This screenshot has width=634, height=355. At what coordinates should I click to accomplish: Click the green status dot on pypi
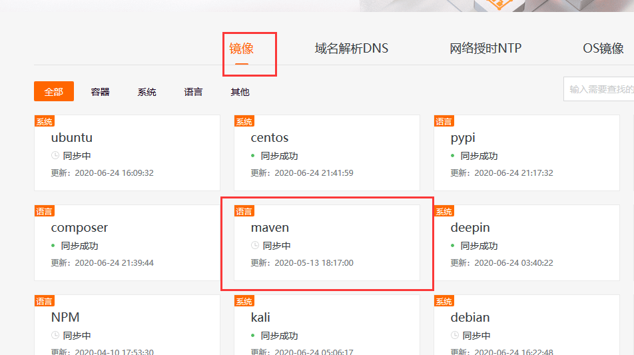pos(452,155)
